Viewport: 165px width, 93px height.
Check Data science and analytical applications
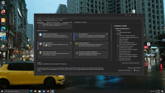tap(107, 52)
